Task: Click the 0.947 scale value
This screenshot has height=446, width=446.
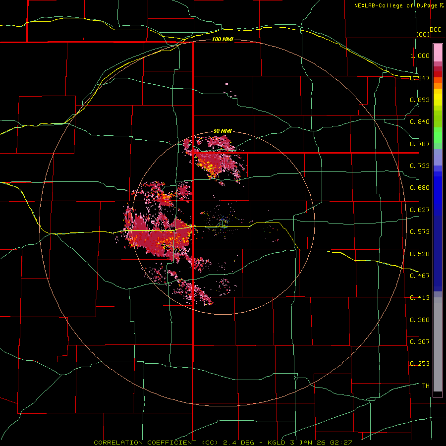Action: point(420,78)
